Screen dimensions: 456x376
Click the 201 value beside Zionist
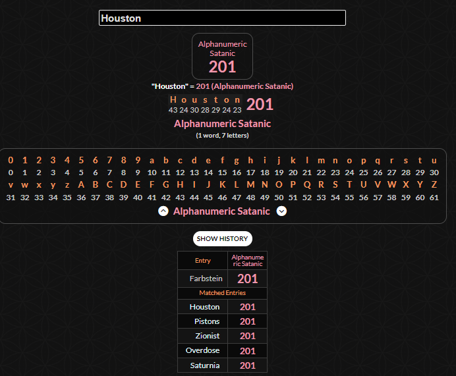pyautogui.click(x=248, y=336)
